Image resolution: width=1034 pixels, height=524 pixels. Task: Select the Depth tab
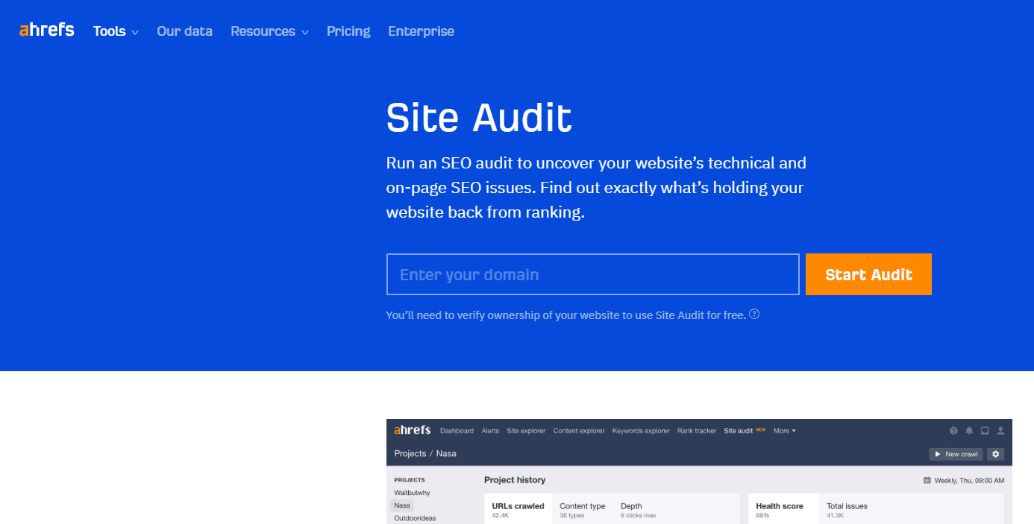pyautogui.click(x=639, y=510)
